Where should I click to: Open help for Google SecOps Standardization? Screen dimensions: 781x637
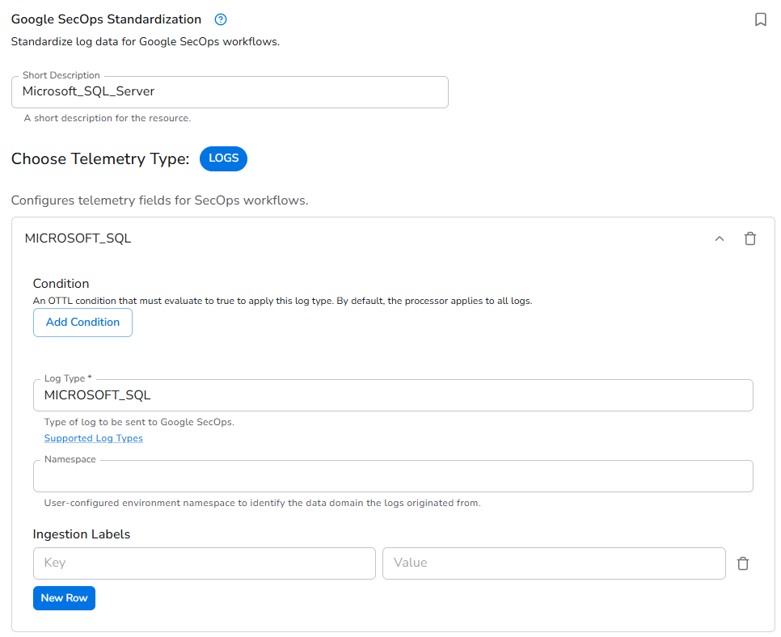[220, 19]
